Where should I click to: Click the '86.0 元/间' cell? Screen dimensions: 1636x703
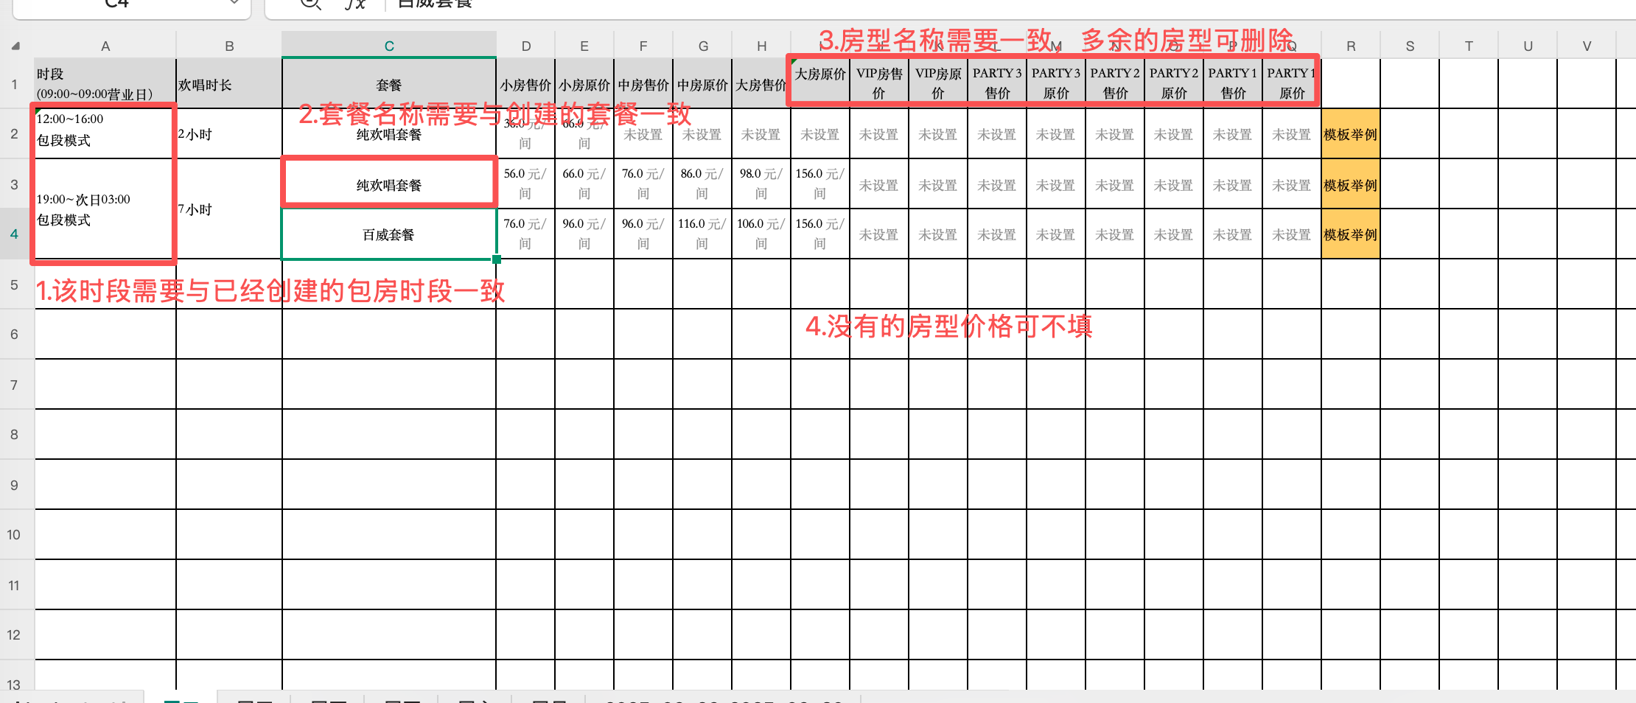702,183
